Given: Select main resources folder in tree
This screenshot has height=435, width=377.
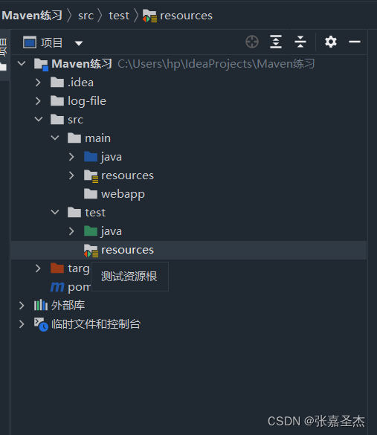Looking at the screenshot, I should coord(119,175).
